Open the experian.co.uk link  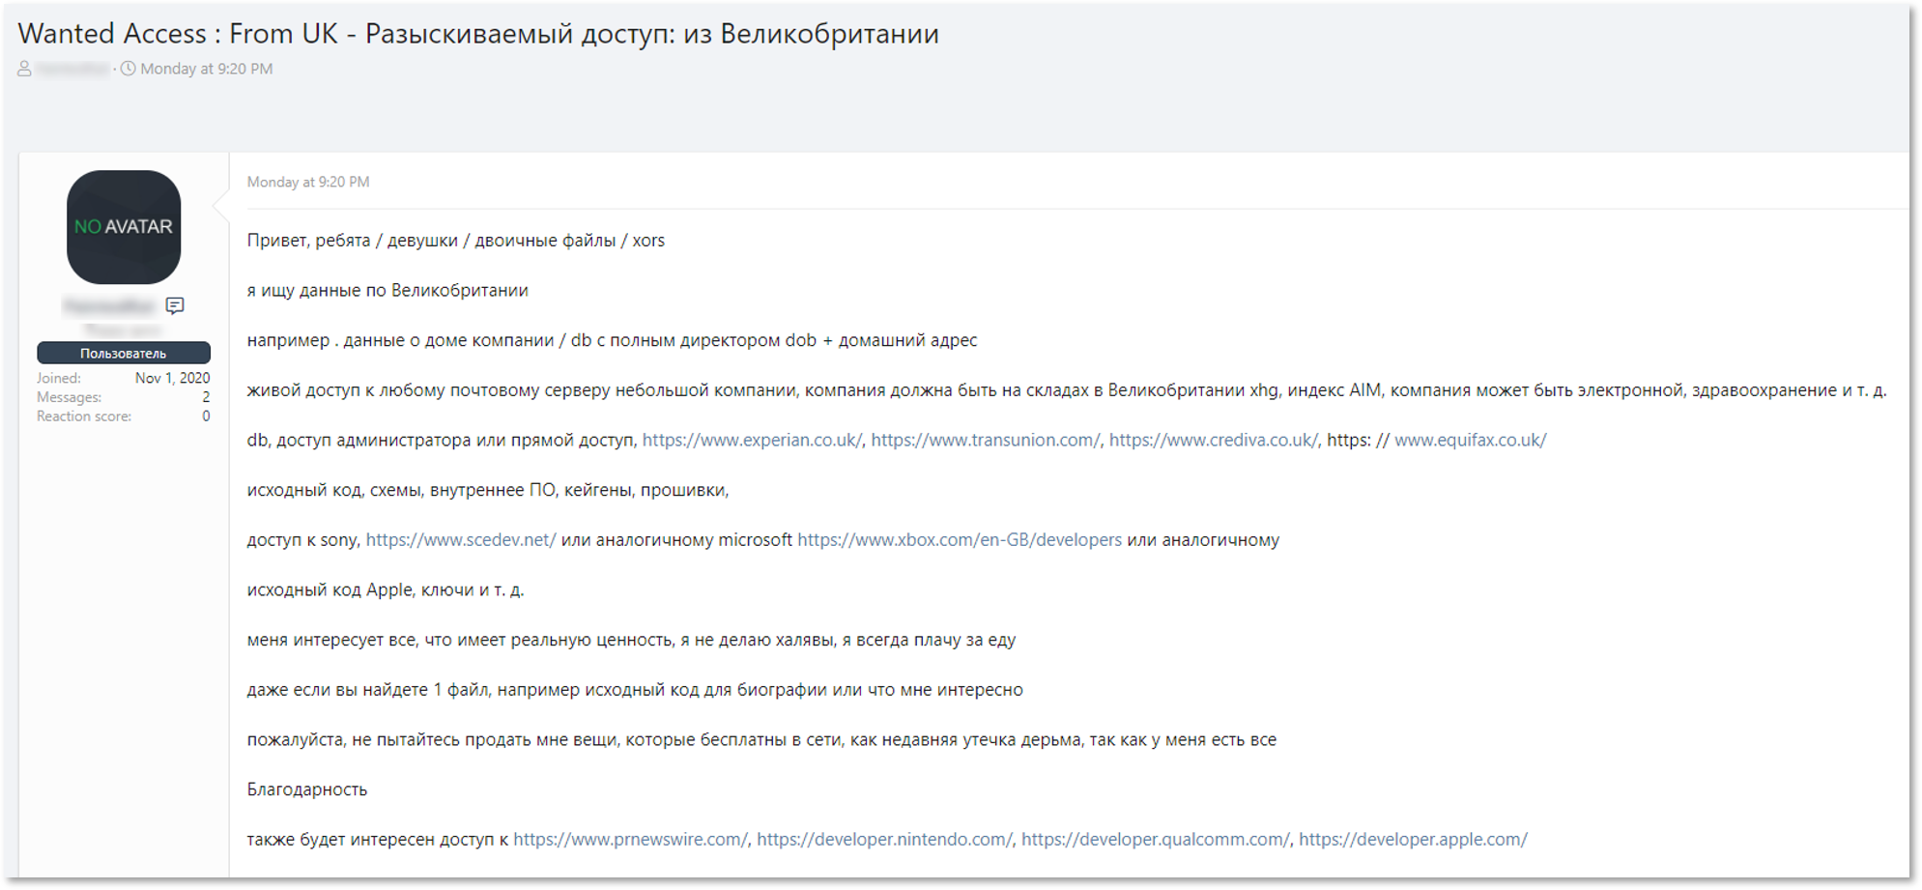tap(752, 440)
